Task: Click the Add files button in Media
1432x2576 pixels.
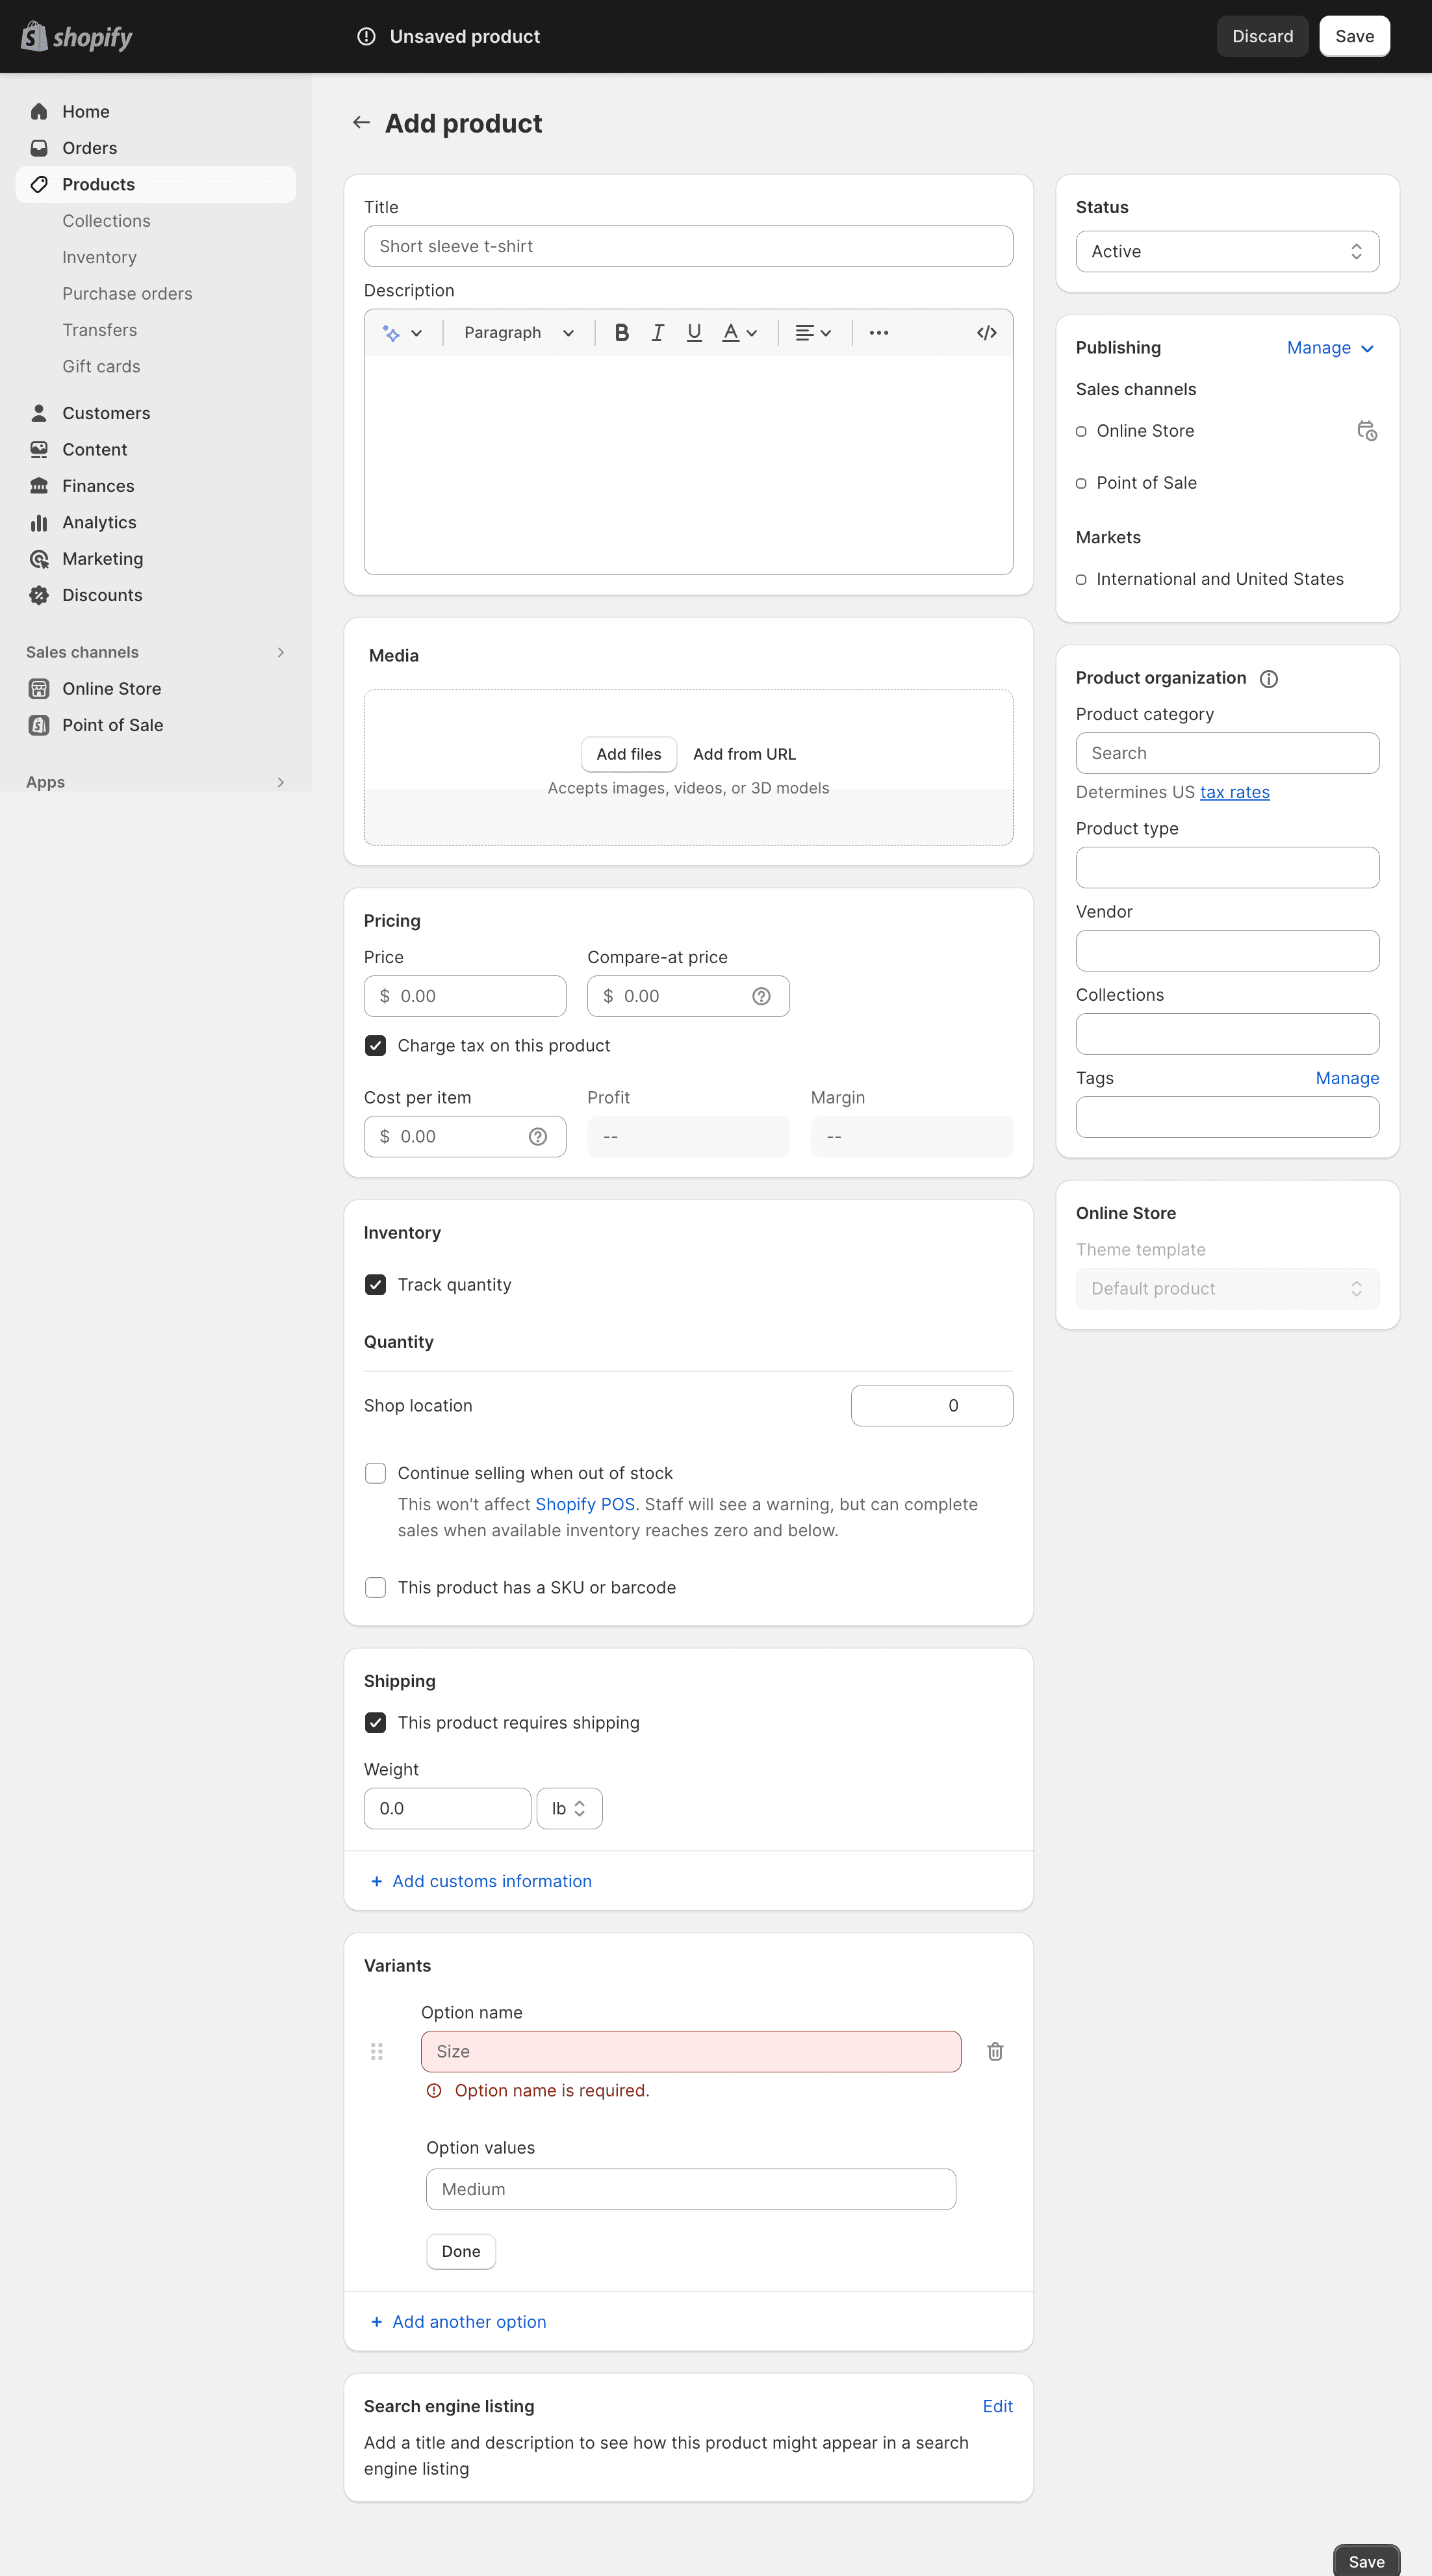Action: [628, 754]
